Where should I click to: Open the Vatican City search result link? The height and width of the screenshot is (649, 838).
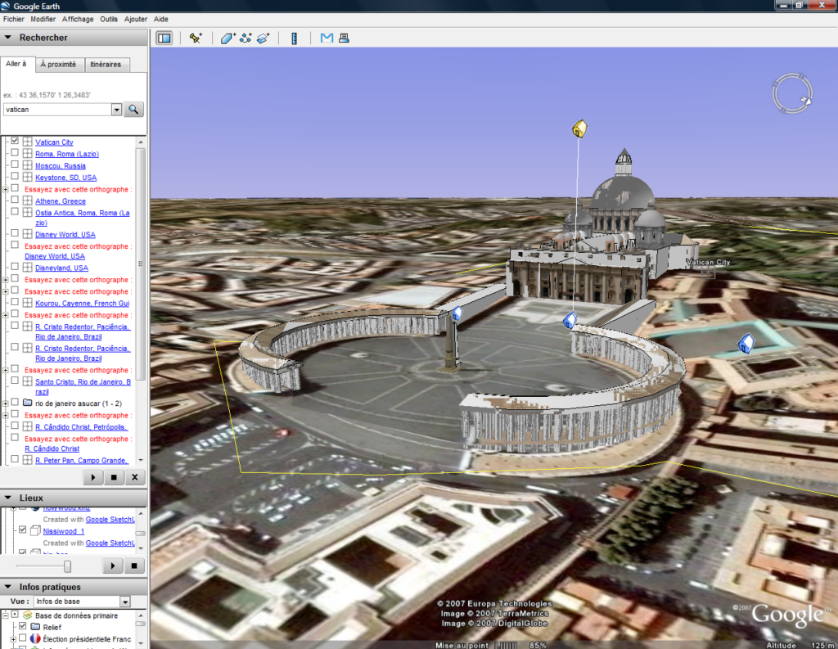[x=54, y=142]
